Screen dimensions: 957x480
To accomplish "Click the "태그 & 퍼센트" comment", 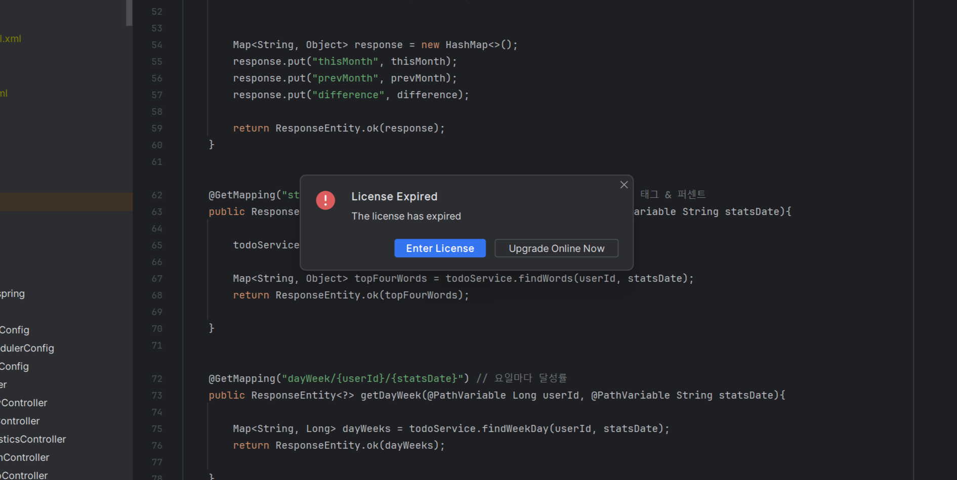I will 673,195.
